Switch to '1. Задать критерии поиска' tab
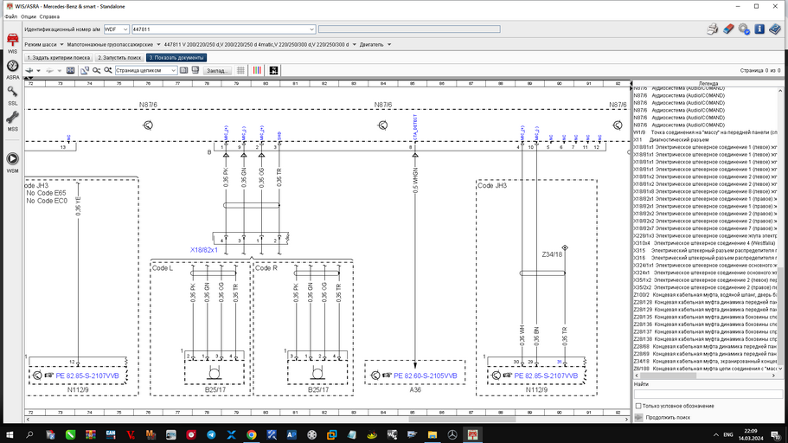Viewport: 788px width, 443px height. (59, 58)
